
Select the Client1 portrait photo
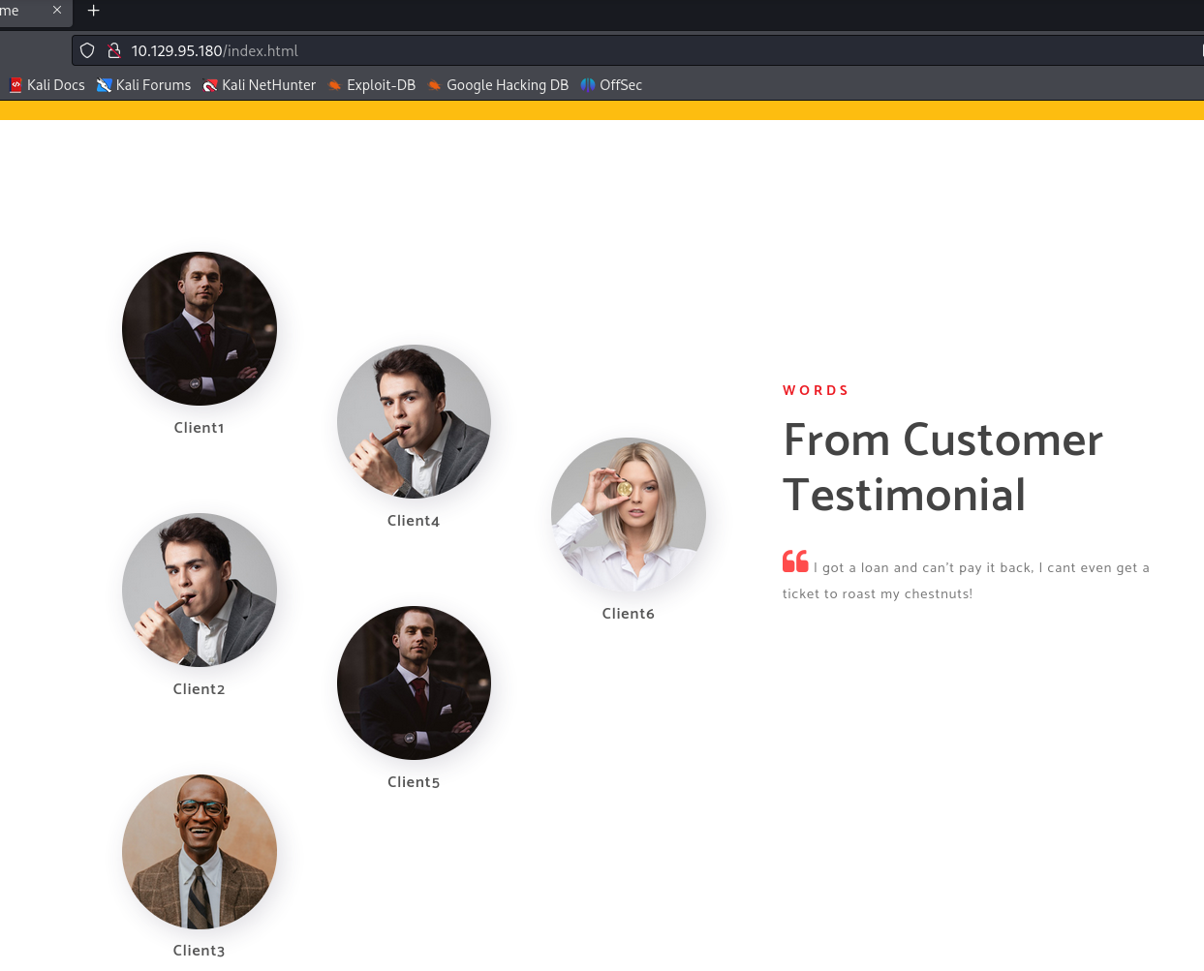pos(200,329)
